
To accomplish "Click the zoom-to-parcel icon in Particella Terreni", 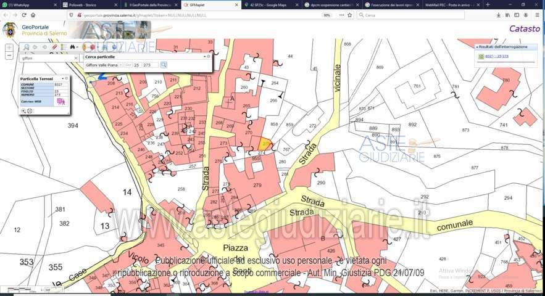I will (x=24, y=111).
